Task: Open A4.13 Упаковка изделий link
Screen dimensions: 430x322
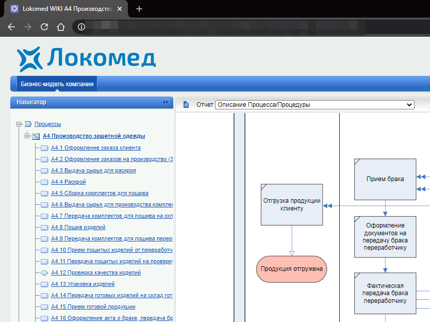Action: 82,284
